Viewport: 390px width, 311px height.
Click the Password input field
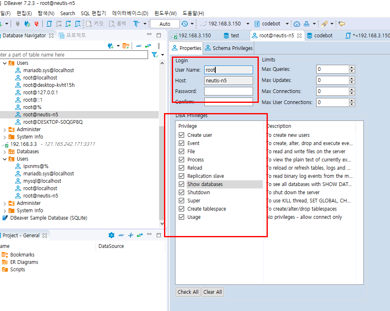228,91
